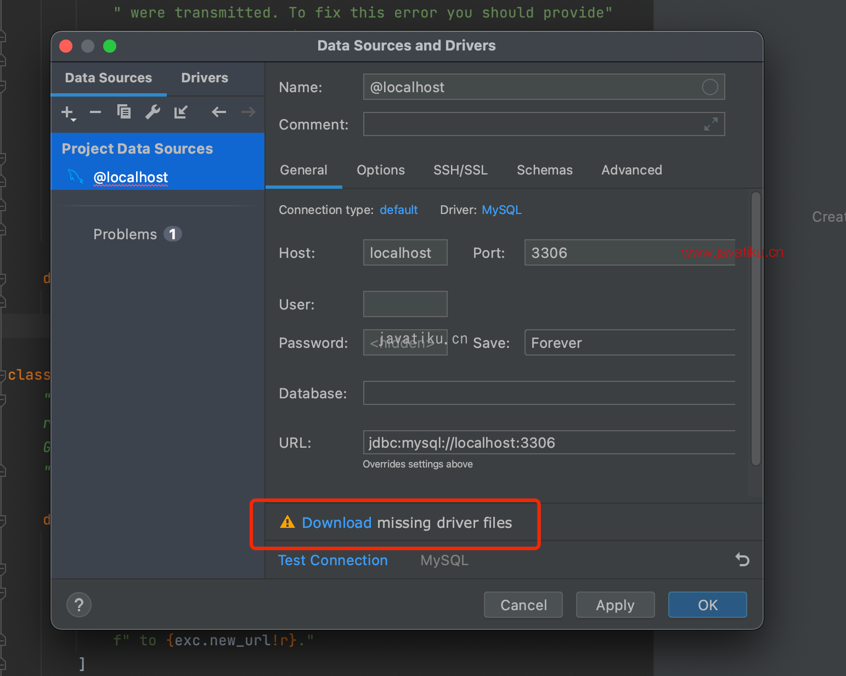This screenshot has height=676, width=846.
Task: Open the Schemas tab
Action: [x=545, y=170]
